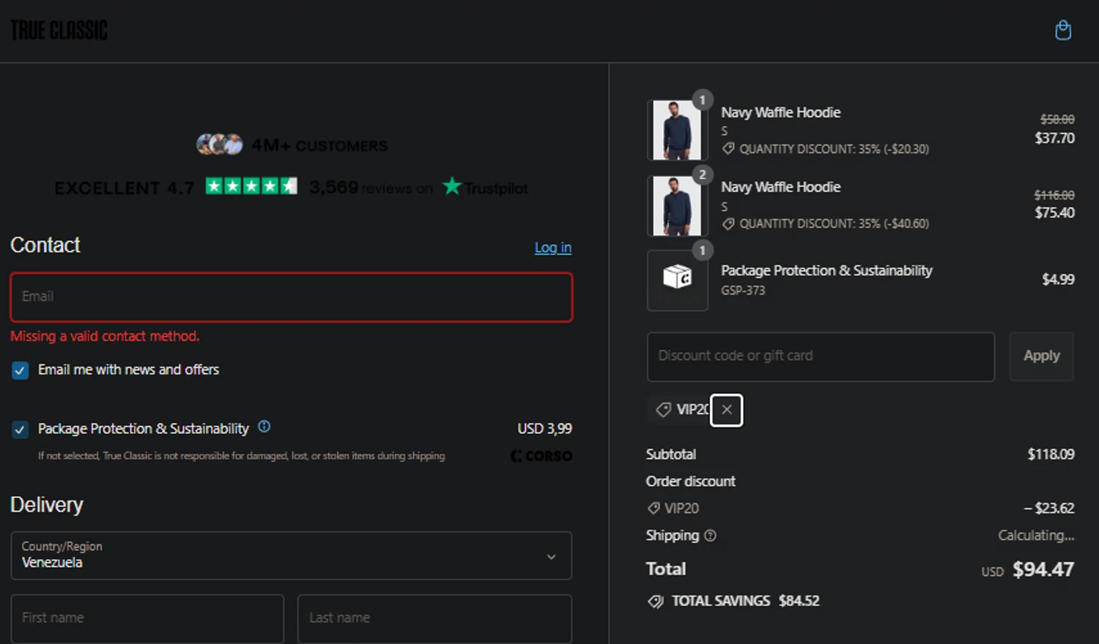Click the 3,569 reviews text
This screenshot has width=1099, height=644.
pyautogui.click(x=371, y=188)
